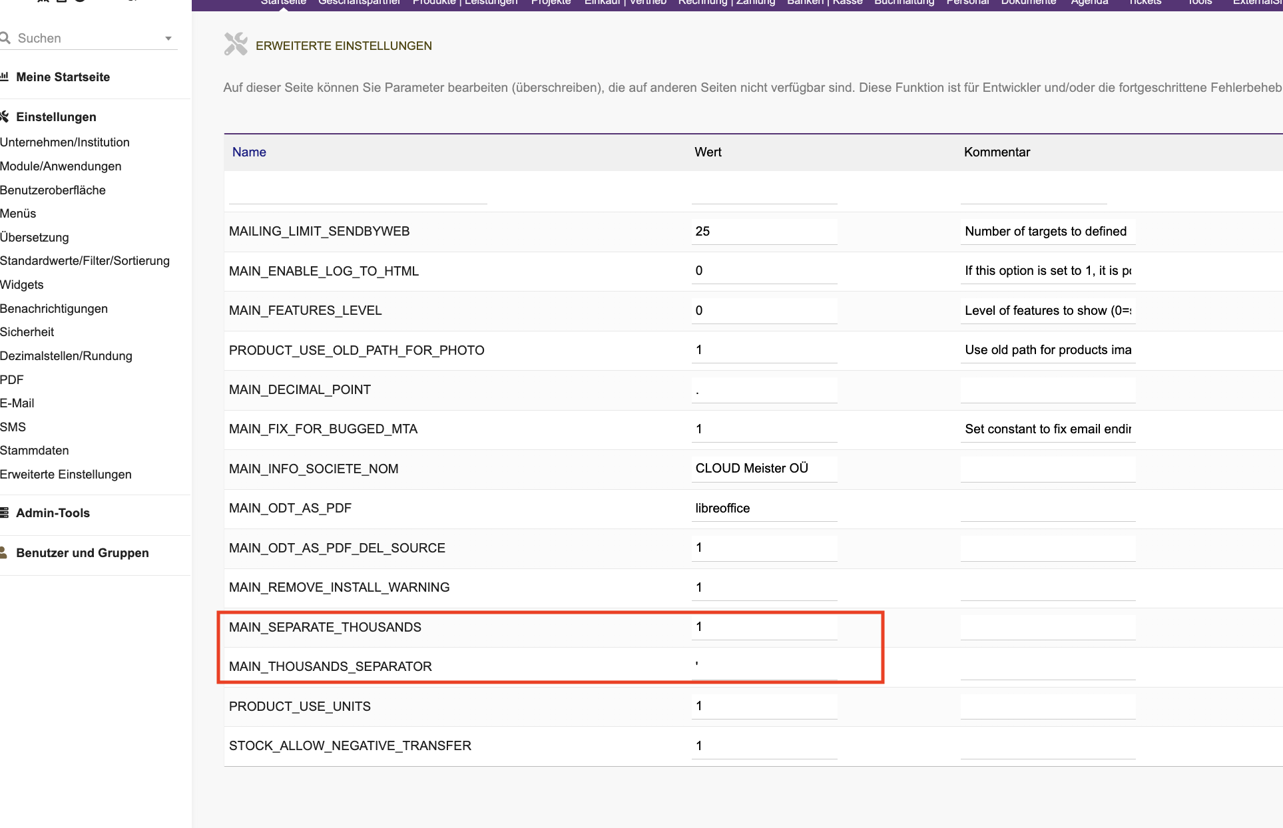This screenshot has width=1283, height=828.
Task: Open E-Mail settings
Action: tap(17, 403)
